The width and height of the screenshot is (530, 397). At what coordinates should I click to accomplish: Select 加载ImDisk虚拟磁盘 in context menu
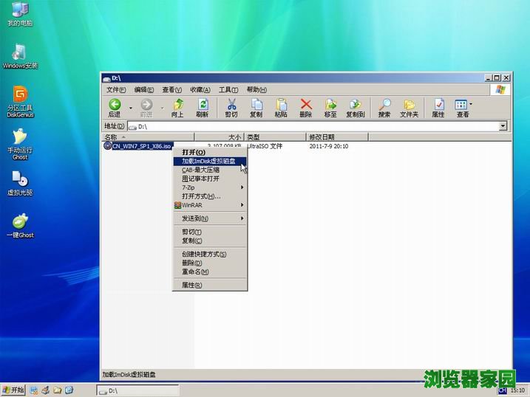[x=209, y=161]
